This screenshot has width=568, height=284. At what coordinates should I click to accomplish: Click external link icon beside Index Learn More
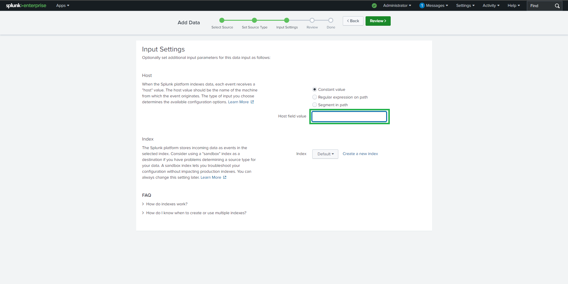click(x=225, y=177)
